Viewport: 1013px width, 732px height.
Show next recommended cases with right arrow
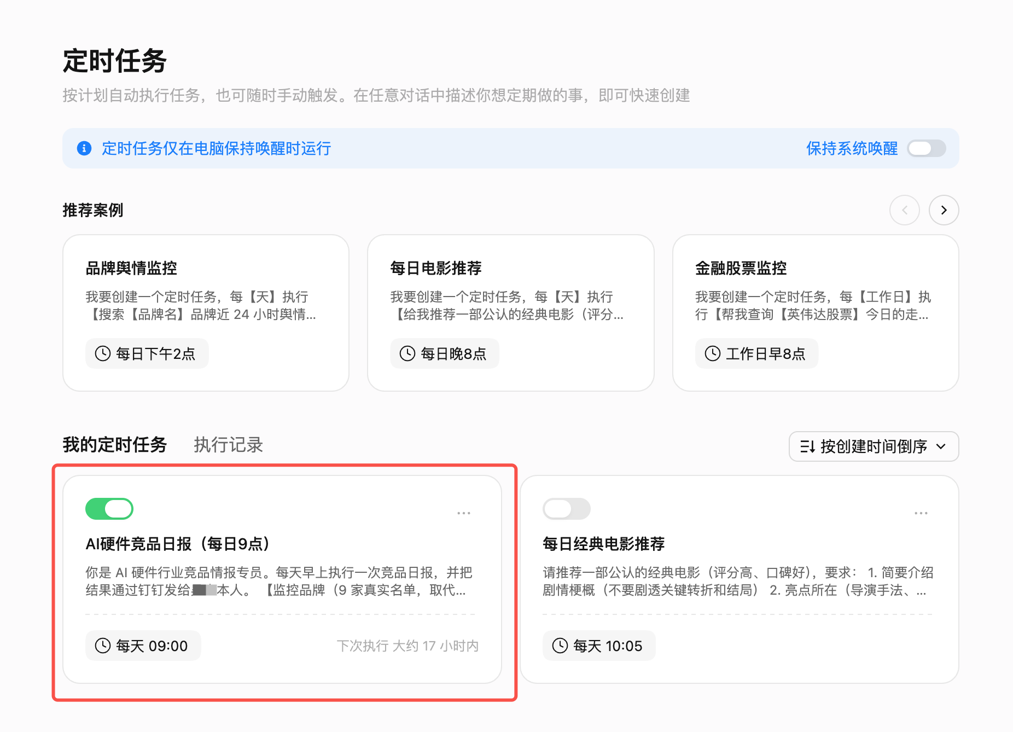[x=944, y=210]
